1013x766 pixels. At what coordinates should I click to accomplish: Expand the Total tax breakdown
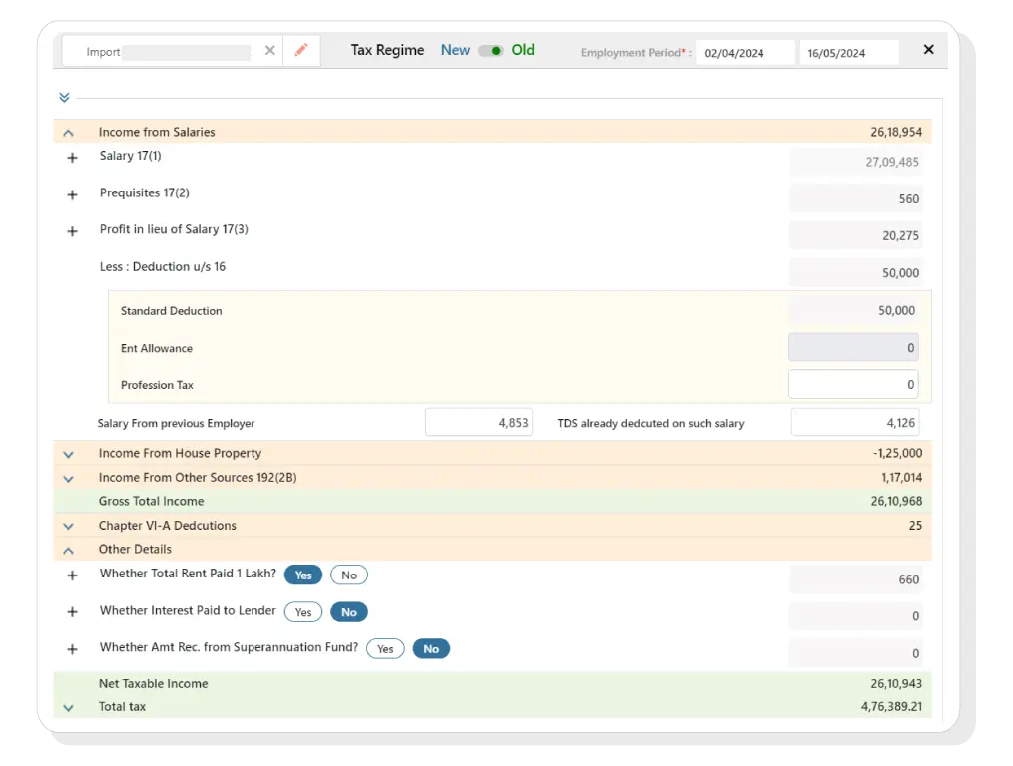(x=68, y=707)
